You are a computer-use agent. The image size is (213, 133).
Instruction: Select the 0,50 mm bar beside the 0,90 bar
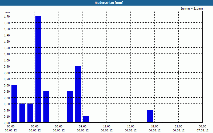[x=70, y=107]
